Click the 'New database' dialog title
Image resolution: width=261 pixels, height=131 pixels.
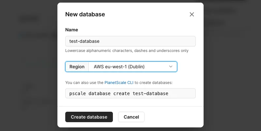(x=85, y=14)
